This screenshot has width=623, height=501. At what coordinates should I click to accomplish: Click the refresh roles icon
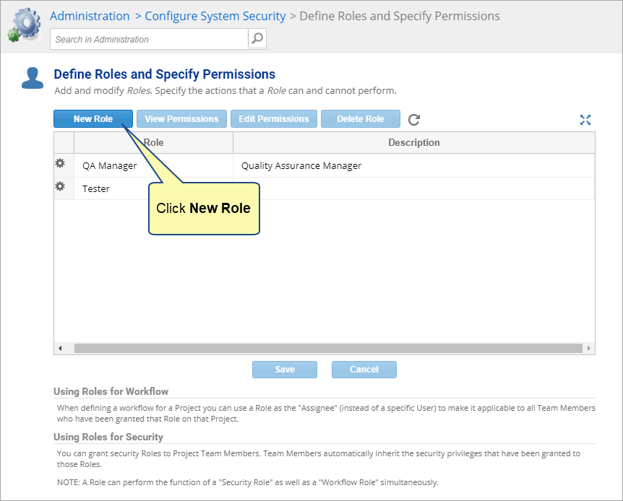point(414,120)
